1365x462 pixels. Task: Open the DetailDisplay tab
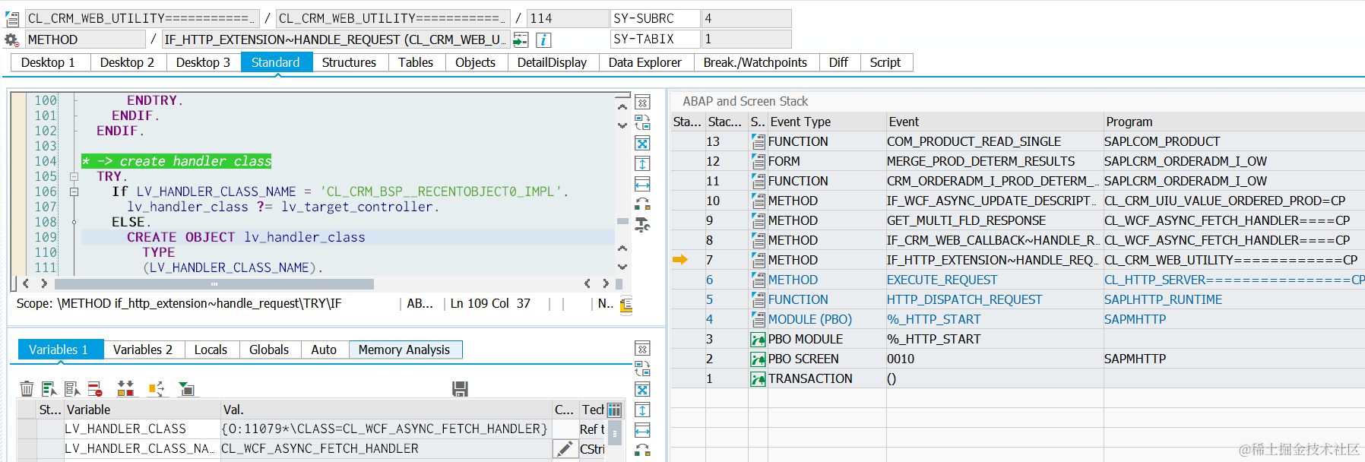(552, 62)
